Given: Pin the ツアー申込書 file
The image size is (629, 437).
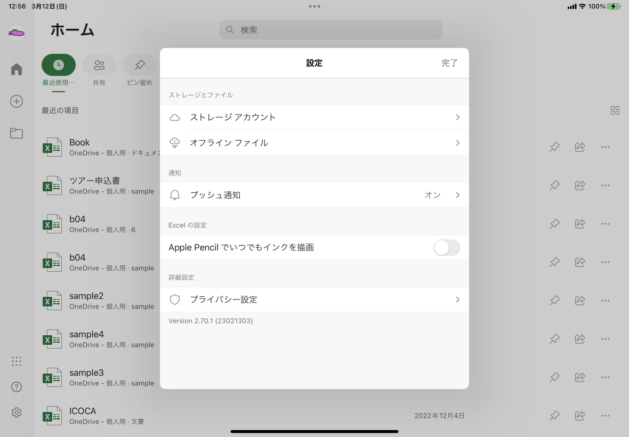Looking at the screenshot, I should click(554, 185).
